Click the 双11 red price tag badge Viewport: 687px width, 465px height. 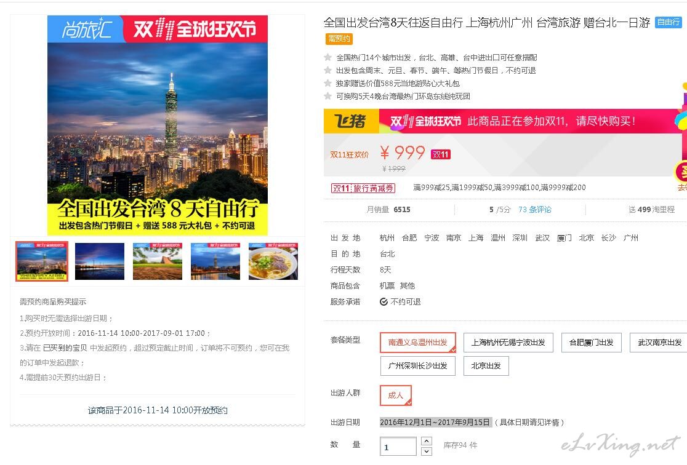click(x=441, y=154)
